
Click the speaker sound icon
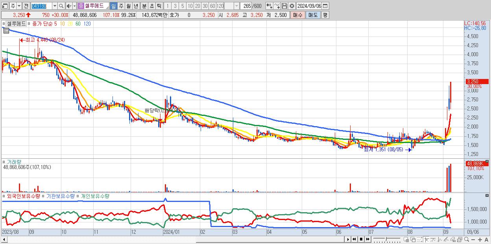tap(69, 6)
